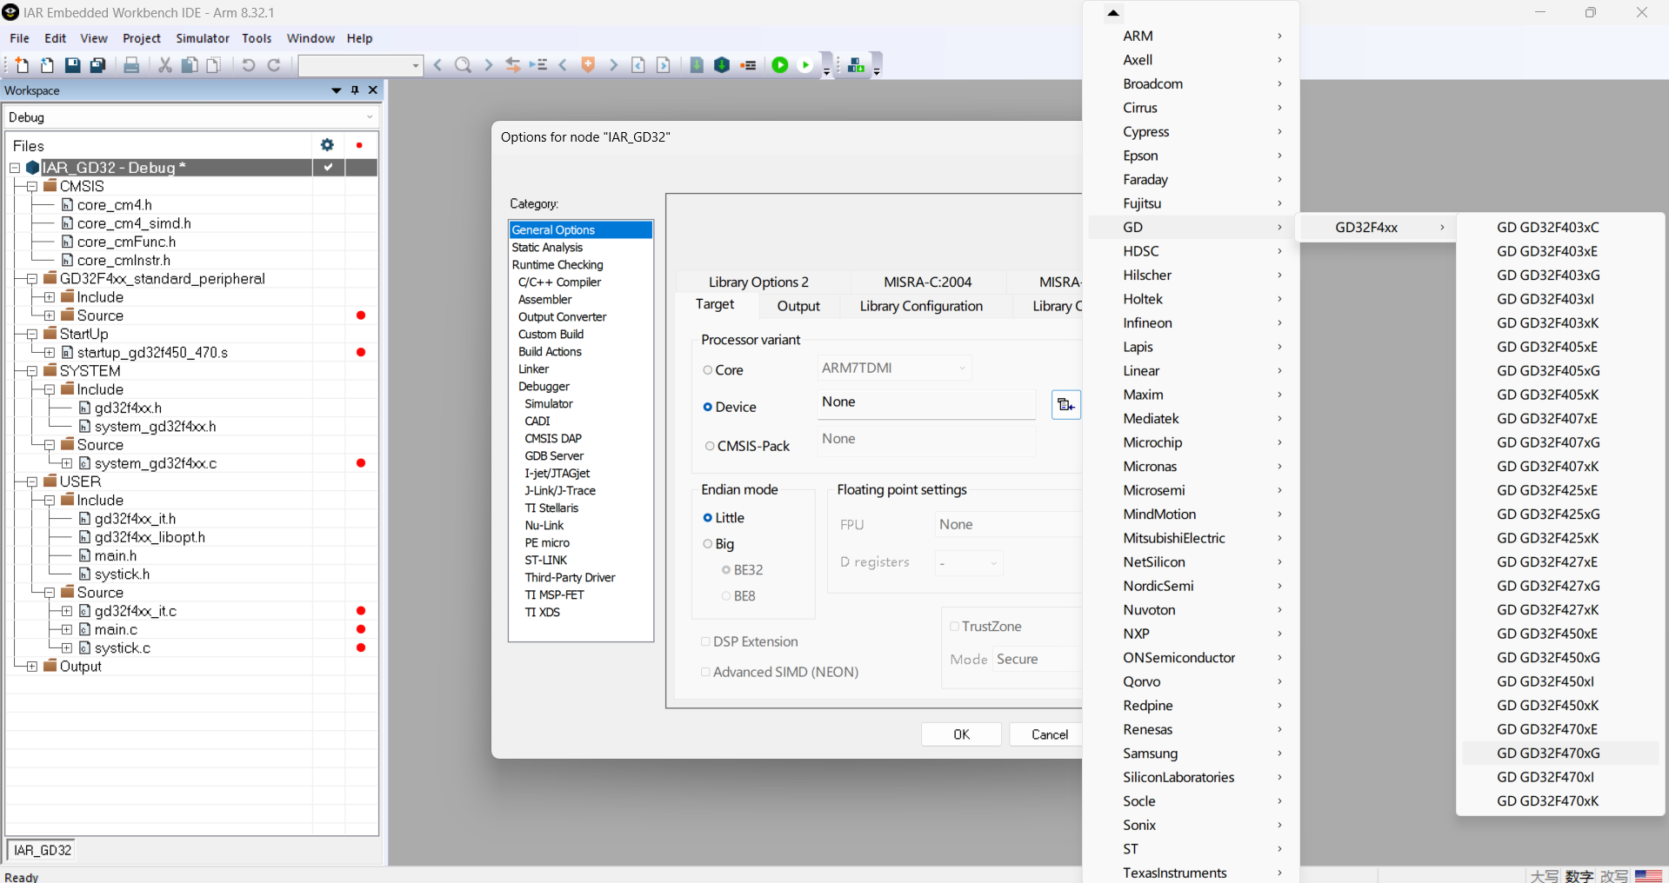Image resolution: width=1669 pixels, height=883 pixels.
Task: Select the C/C++ Compiler category
Action: point(559,282)
